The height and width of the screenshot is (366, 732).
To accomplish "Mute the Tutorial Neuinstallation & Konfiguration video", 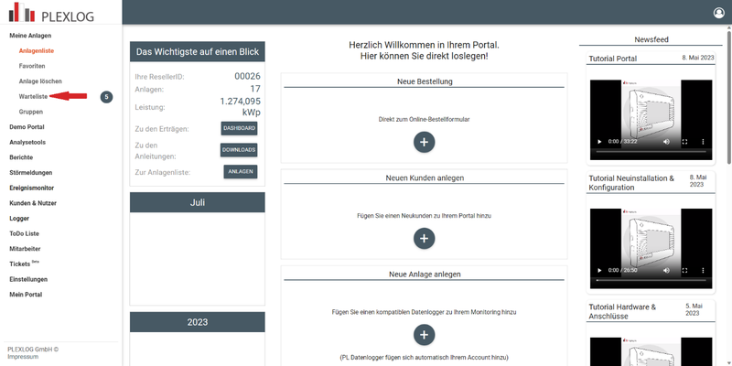I will click(x=667, y=270).
